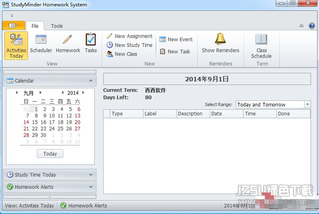Collapse the Calendar panel

91,81
